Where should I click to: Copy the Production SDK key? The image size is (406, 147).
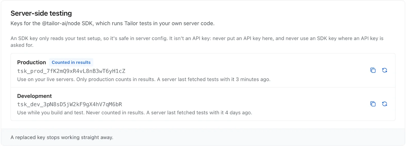(373, 70)
